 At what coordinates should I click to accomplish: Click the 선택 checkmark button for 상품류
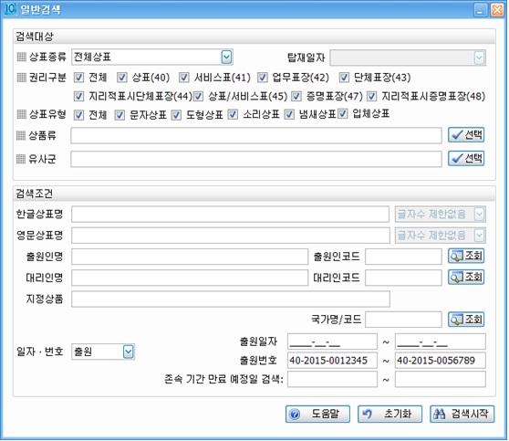tap(466, 134)
